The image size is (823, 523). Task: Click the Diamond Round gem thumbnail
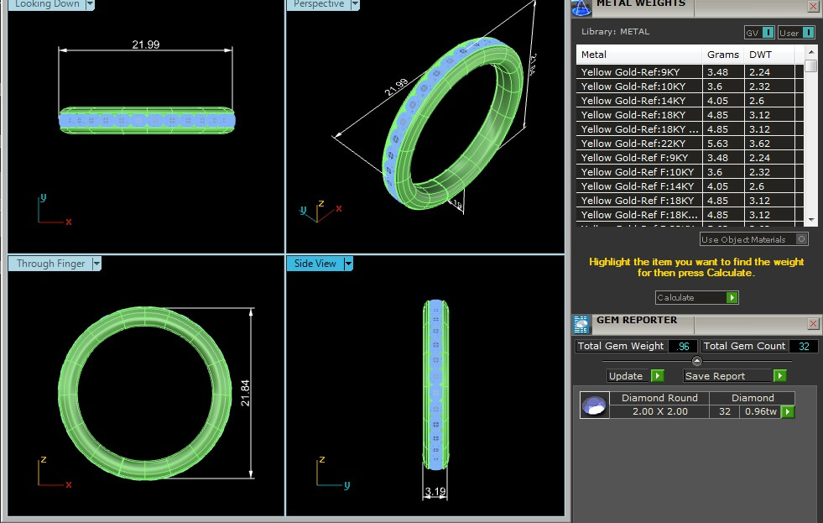[594, 405]
